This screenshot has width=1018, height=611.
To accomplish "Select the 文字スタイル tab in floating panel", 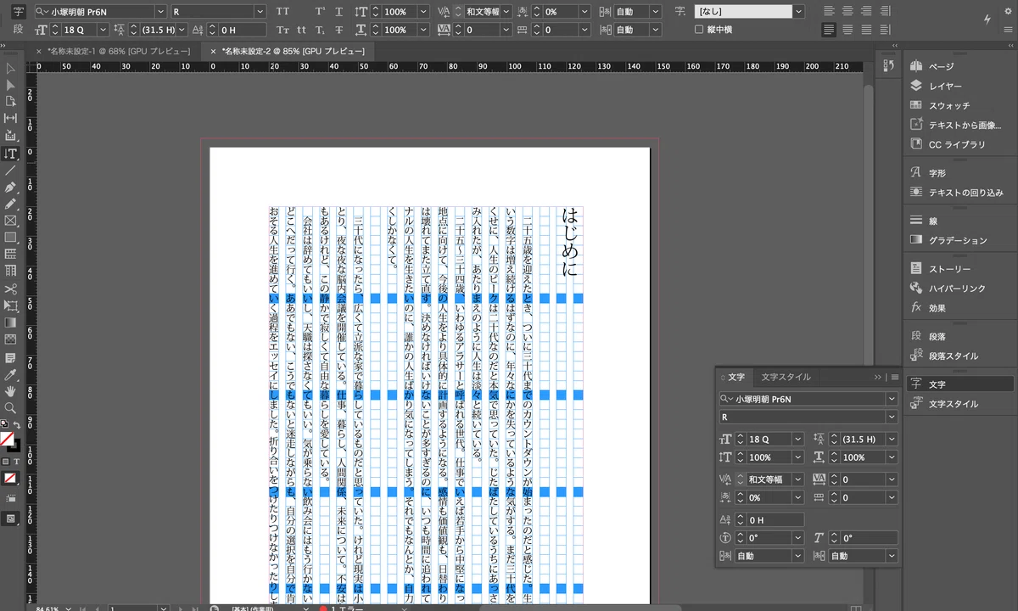I will point(786,377).
